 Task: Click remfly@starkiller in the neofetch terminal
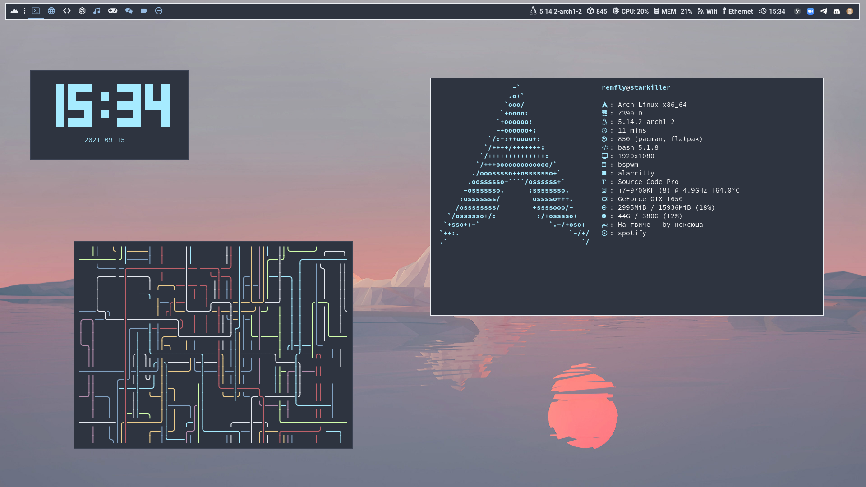tap(636, 87)
